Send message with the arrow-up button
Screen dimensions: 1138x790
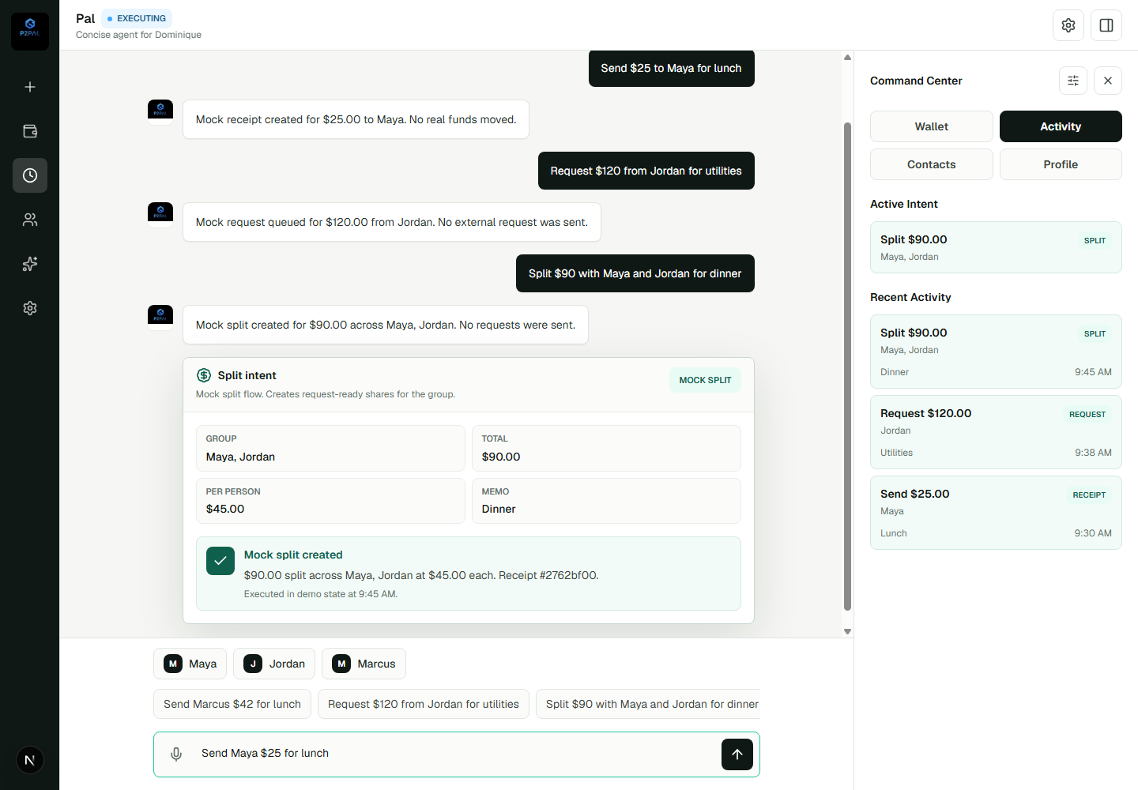tap(737, 754)
